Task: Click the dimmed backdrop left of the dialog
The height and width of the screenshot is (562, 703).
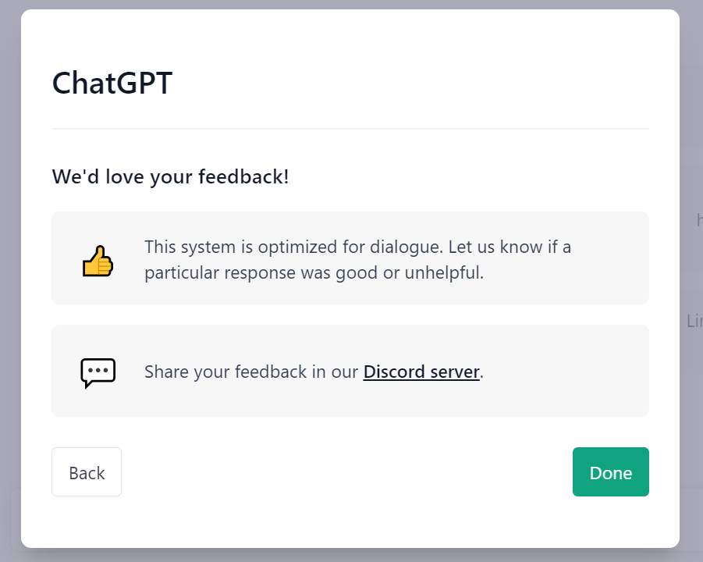Action: tap(10, 269)
